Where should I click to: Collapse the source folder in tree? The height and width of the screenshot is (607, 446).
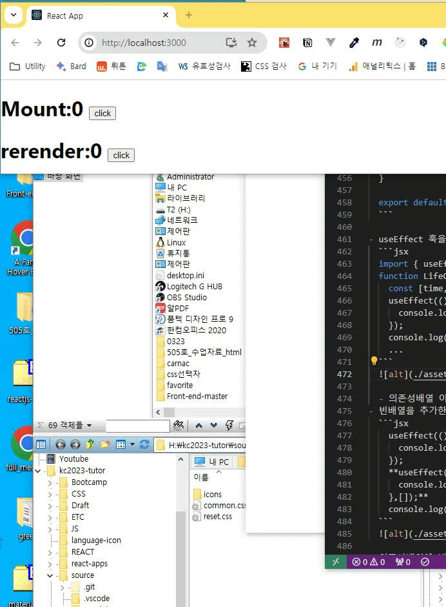(50, 575)
